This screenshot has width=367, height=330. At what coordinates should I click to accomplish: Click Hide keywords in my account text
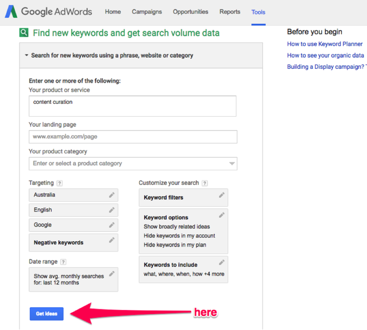179,236
